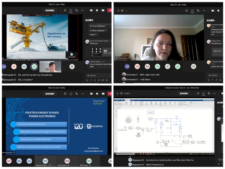Click attach file paperclip in Digitalization meeting chat
Viewport: 225px width, 169px height.
click(95, 80)
